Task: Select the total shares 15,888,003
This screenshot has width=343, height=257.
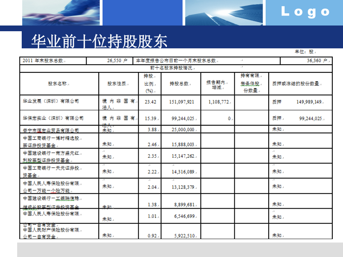Action: [183, 144]
